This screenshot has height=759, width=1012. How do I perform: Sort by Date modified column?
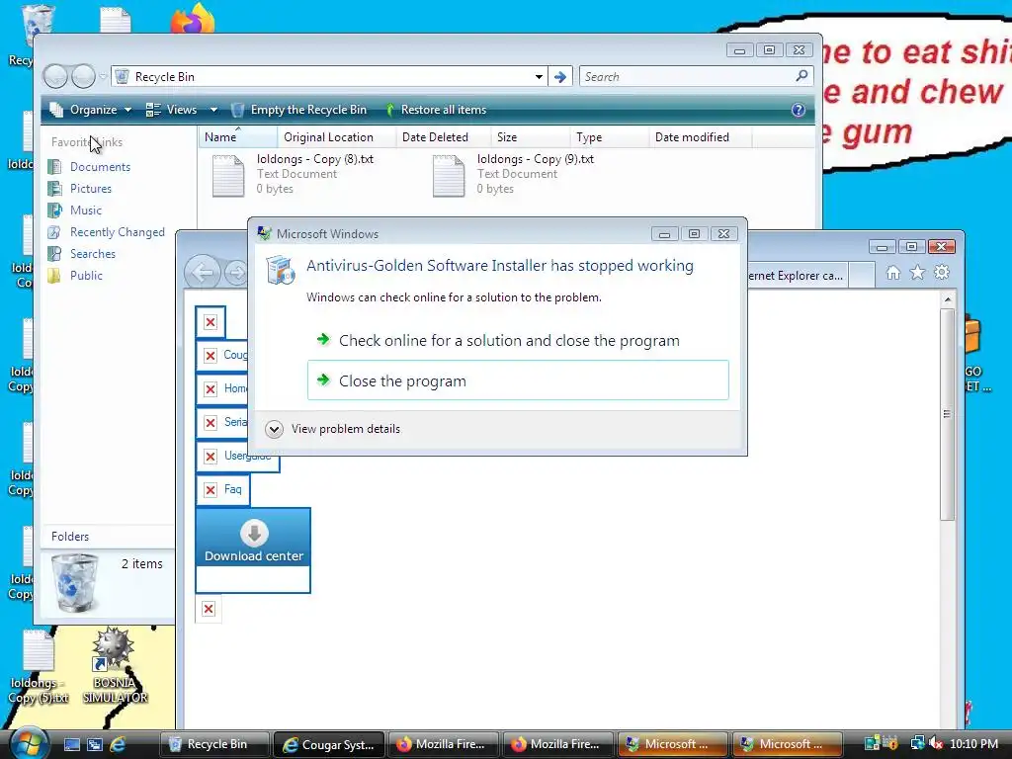pyautogui.click(x=701, y=136)
